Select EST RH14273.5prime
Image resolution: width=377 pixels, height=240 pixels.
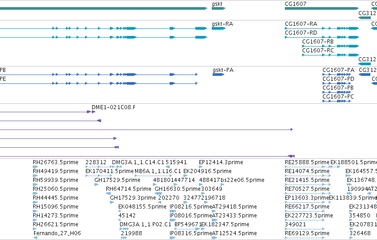pyautogui.click(x=55, y=216)
